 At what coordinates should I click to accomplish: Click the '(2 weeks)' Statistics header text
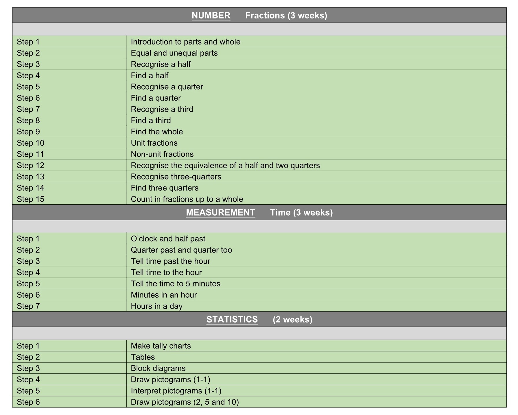(x=292, y=319)
